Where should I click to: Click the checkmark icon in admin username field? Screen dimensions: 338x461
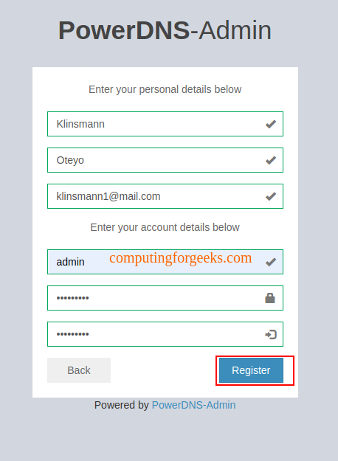pyautogui.click(x=271, y=262)
